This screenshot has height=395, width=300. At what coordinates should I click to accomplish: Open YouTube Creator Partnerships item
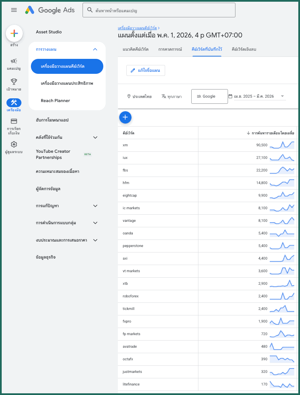53,154
